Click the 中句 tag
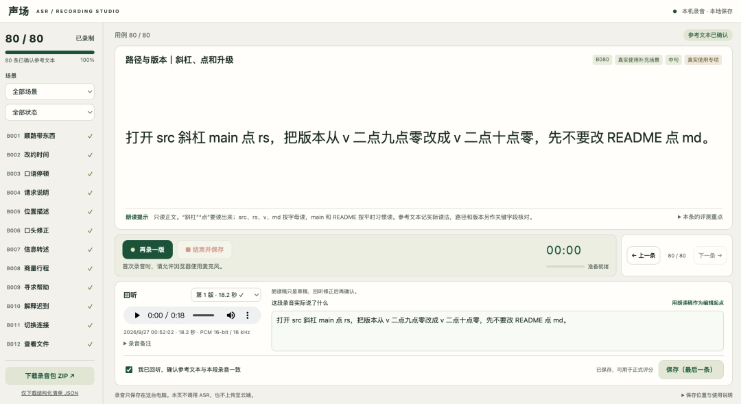Screen dimensions: 741x404 pos(674,60)
